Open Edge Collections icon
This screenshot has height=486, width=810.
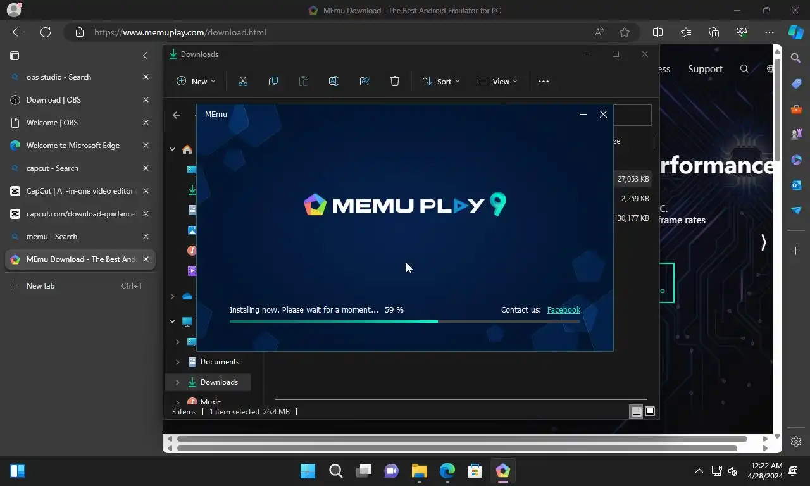pyautogui.click(x=714, y=32)
